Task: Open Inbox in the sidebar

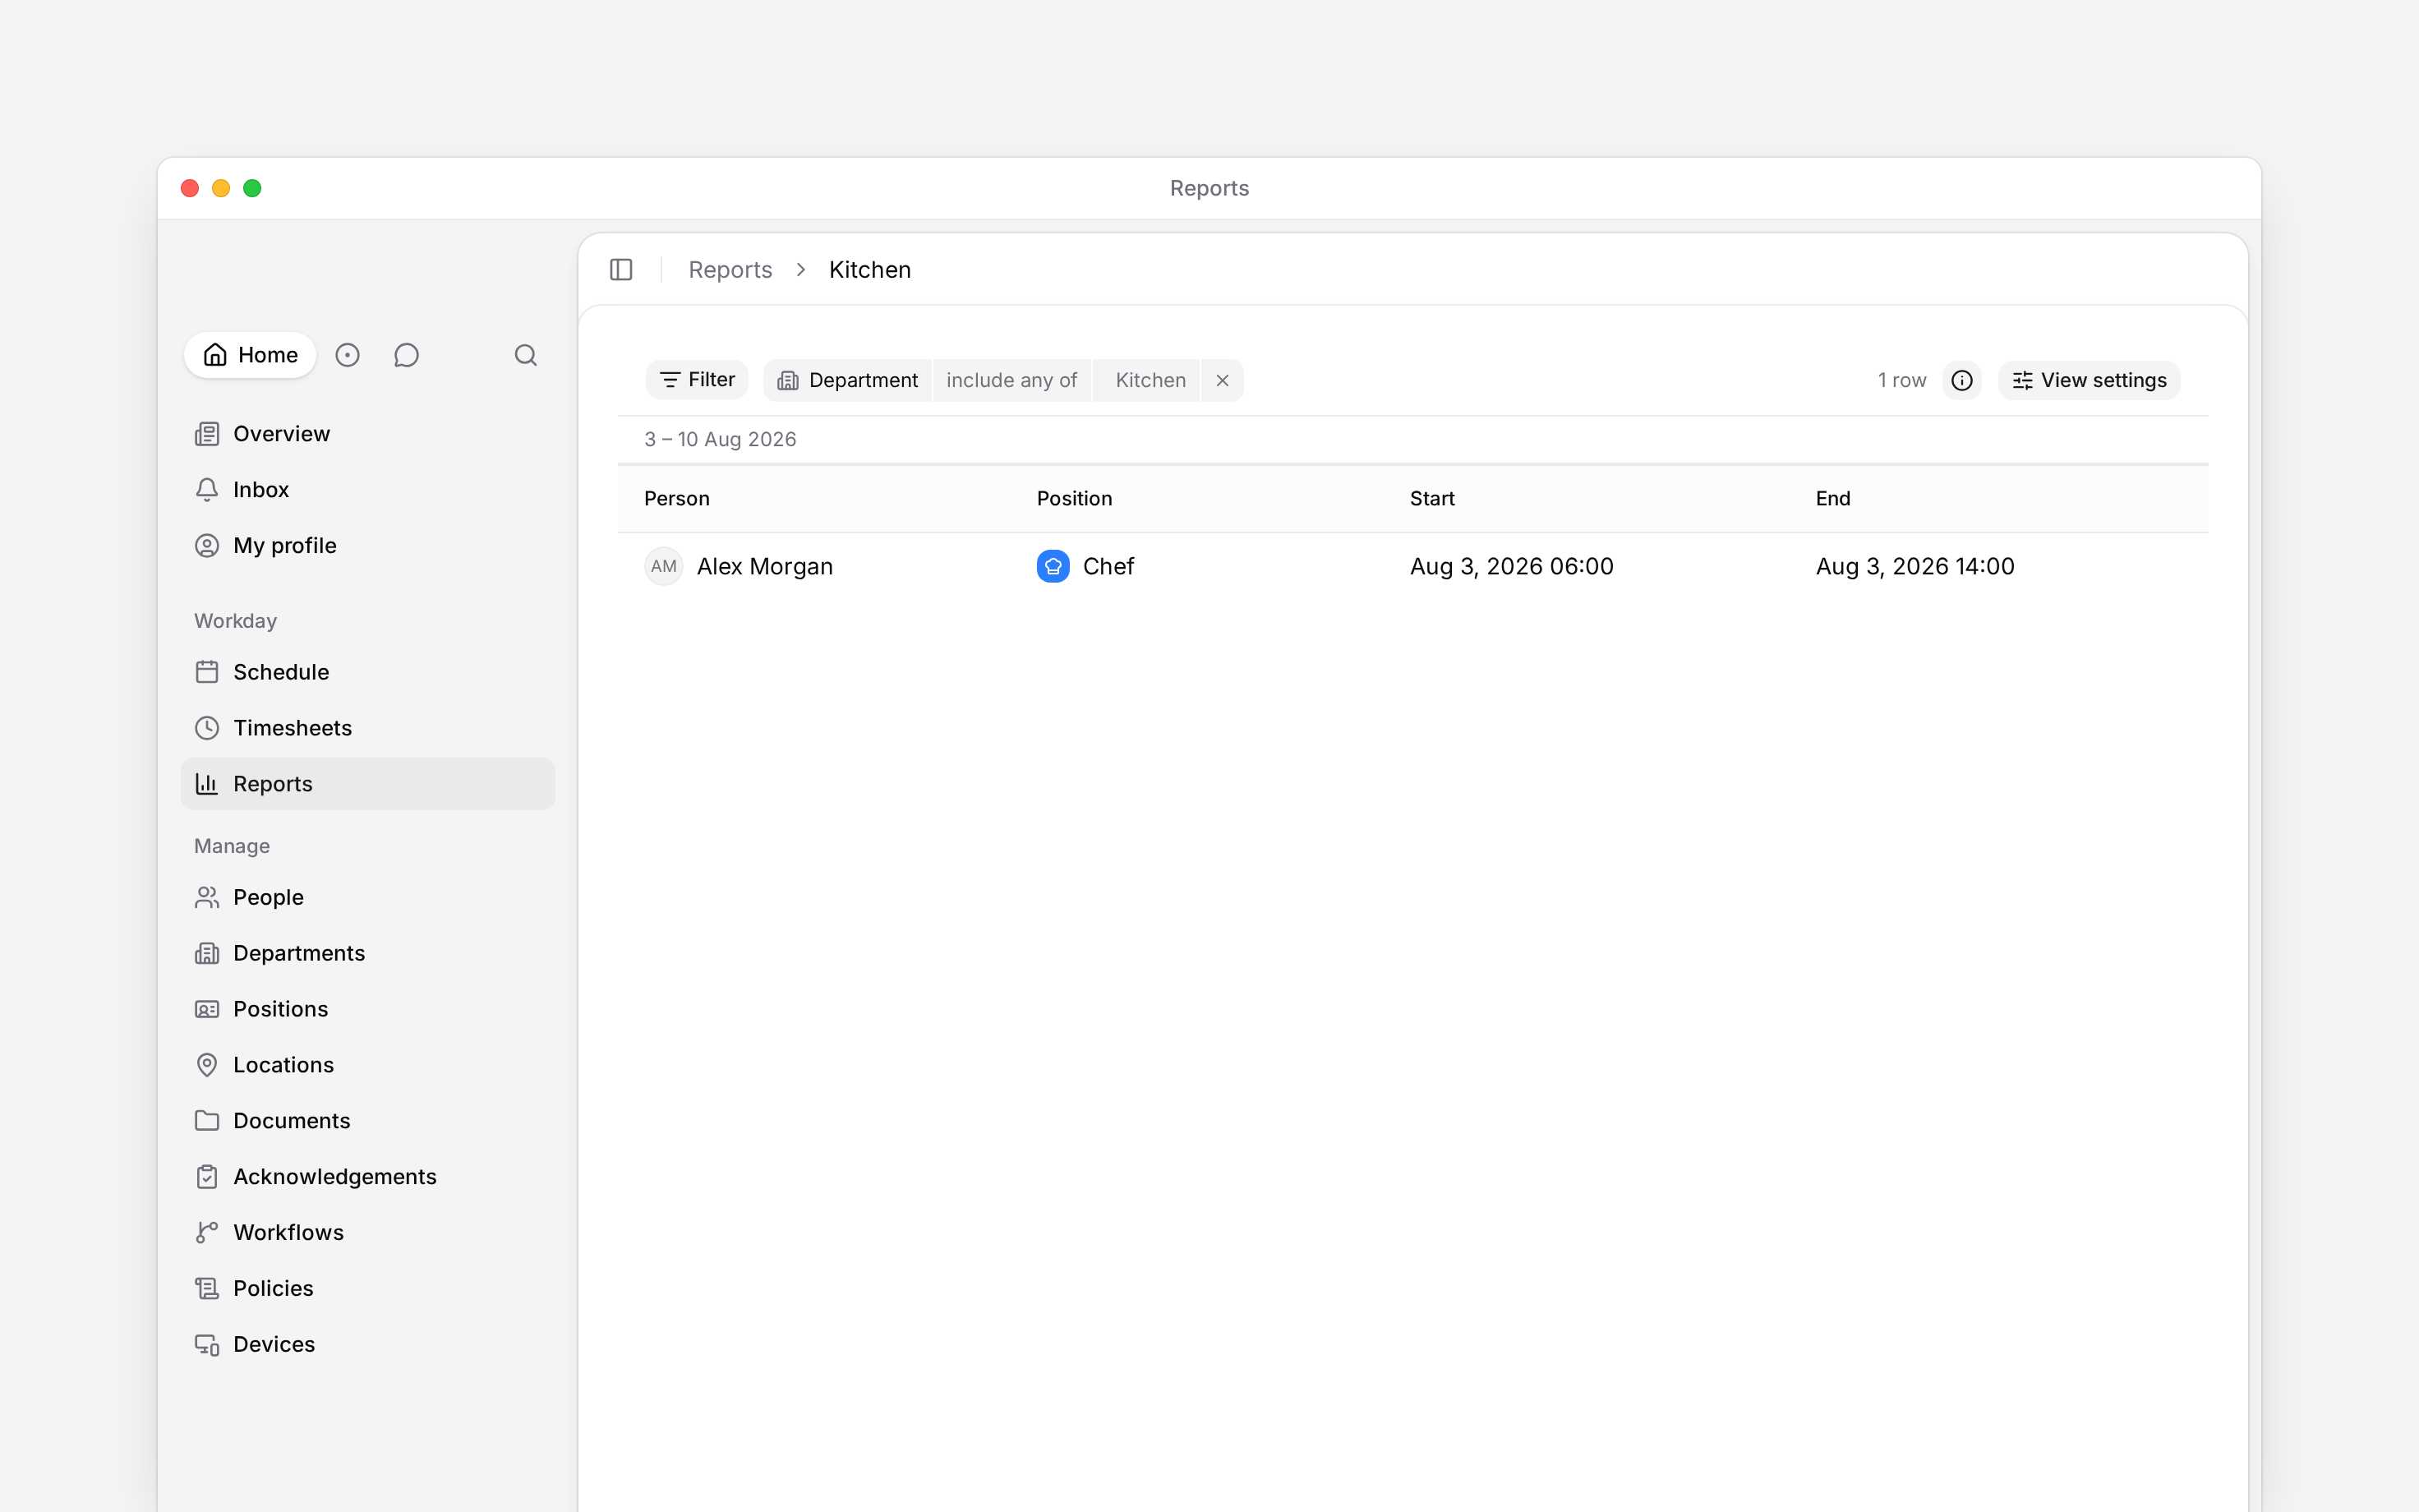Action: point(368,490)
